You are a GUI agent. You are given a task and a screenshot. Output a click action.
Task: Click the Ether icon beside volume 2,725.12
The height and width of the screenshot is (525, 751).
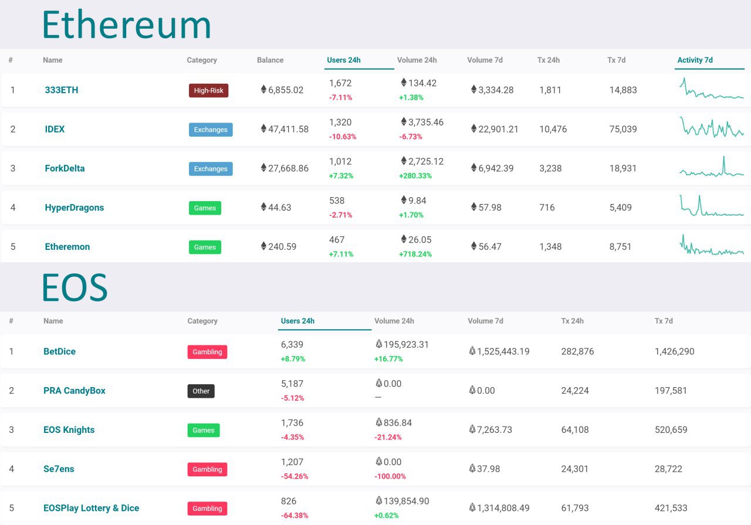pyautogui.click(x=404, y=161)
